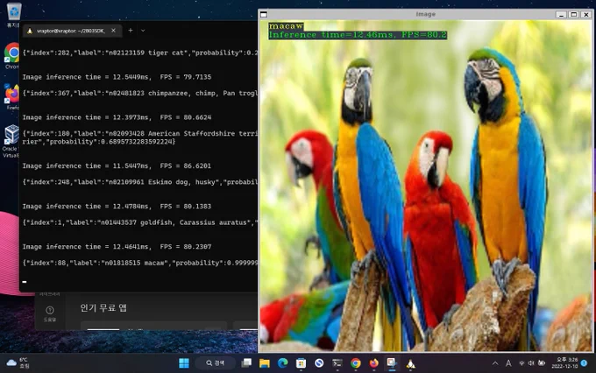
Task: Click the 'goldfish, Carassius auratus' JSON line
Action: [x=139, y=222]
